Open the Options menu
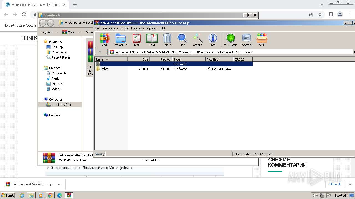 (x=152, y=28)
